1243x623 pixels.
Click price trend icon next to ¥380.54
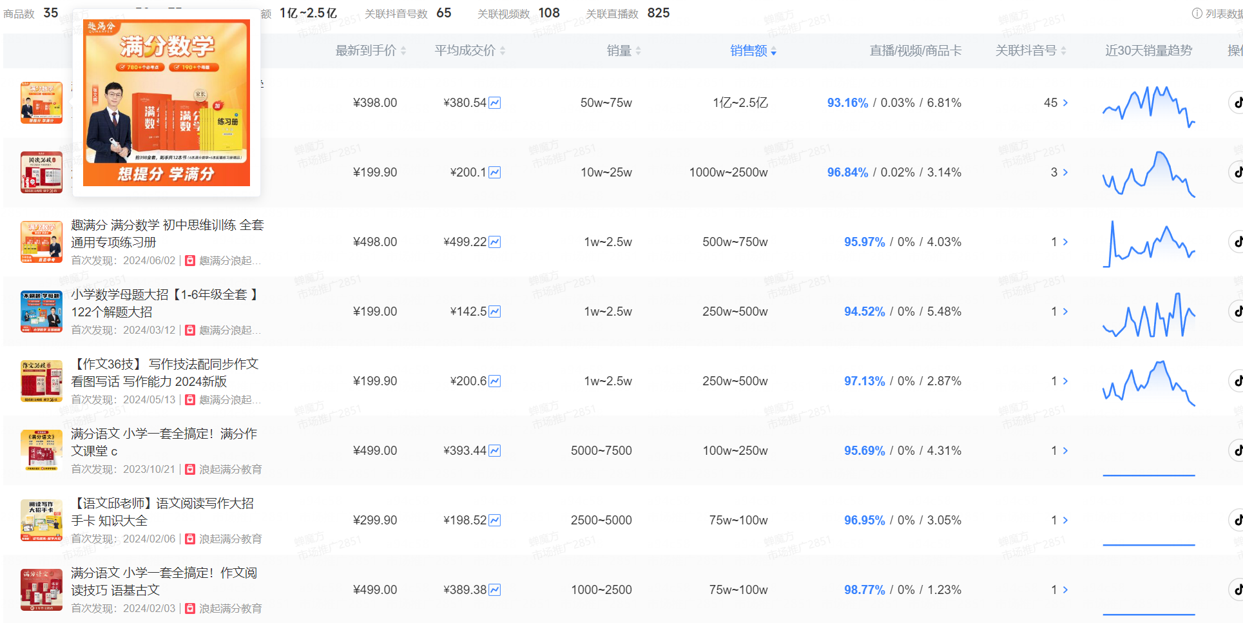(494, 103)
